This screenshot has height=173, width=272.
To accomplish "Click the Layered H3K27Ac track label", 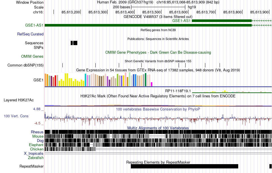I will (x=19, y=100).
